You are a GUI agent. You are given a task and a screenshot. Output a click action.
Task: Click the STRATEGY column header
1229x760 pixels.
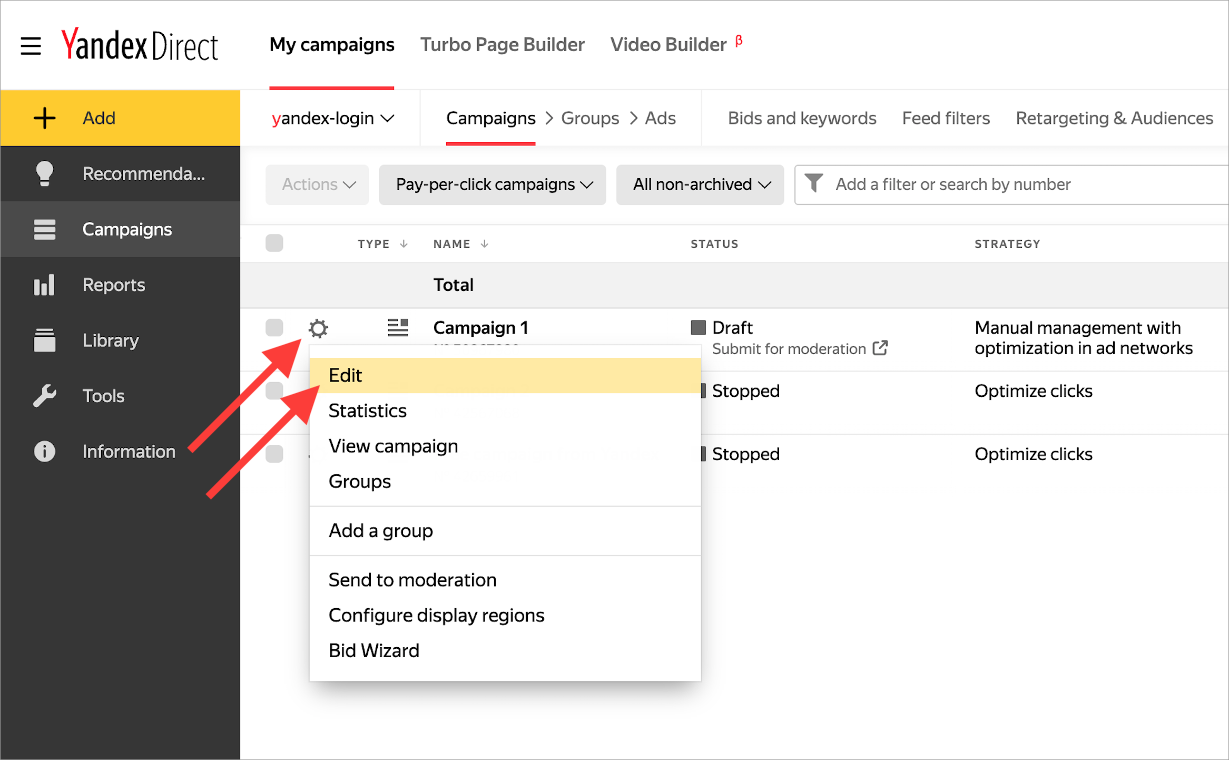click(x=1007, y=243)
